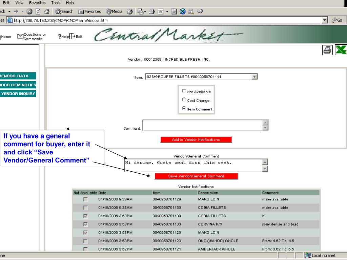This screenshot has height=260, width=347.
Task: Click Comment box scroll down arrow
Action: pos(265,128)
